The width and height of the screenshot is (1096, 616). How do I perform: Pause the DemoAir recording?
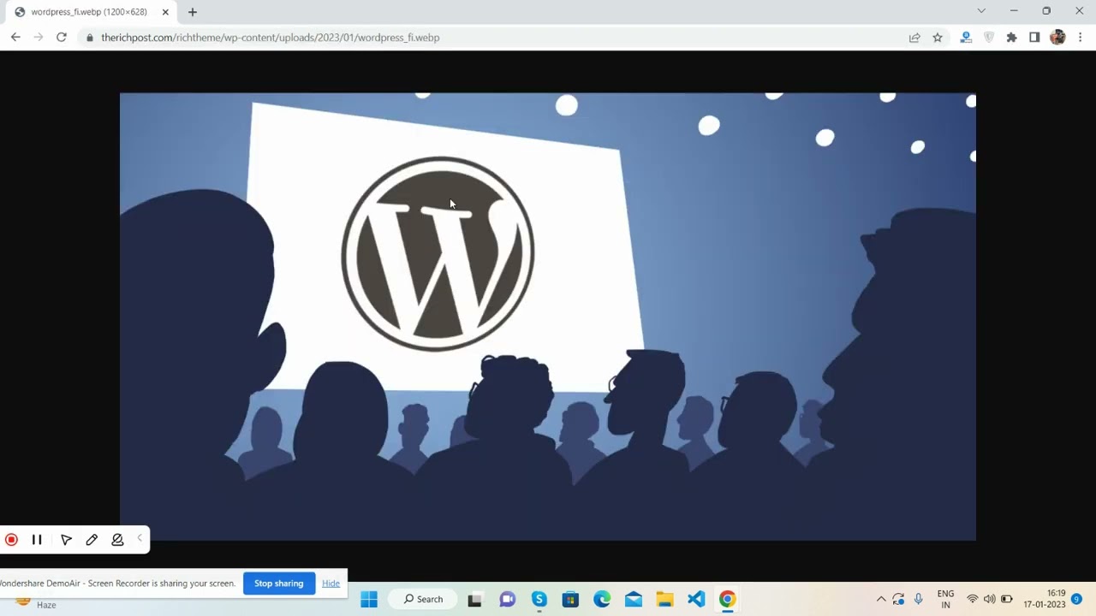(x=37, y=540)
